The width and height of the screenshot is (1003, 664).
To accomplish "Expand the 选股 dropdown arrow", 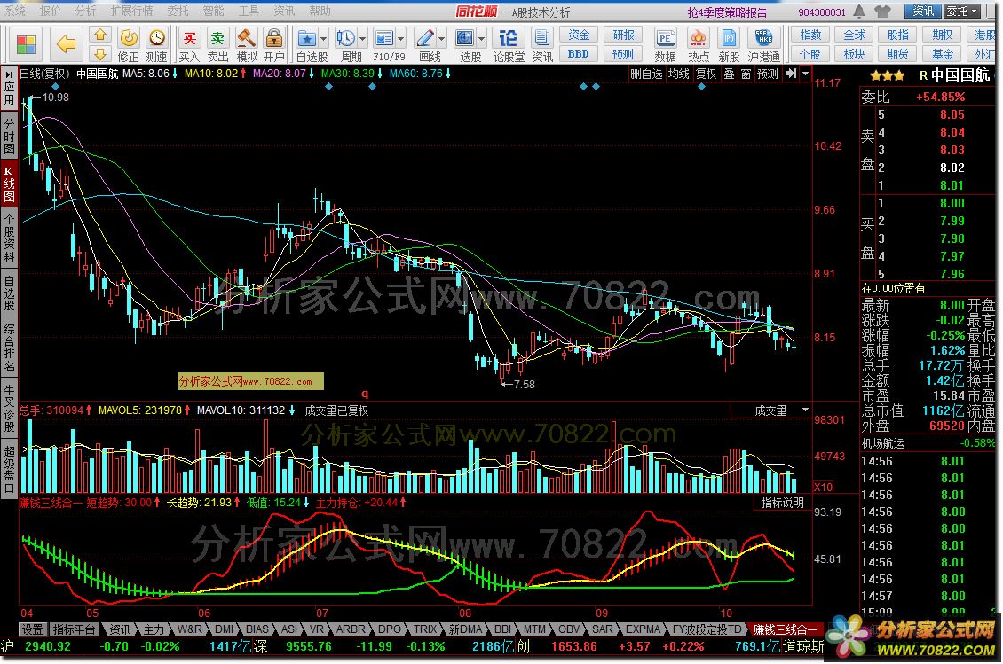I will click(x=482, y=38).
